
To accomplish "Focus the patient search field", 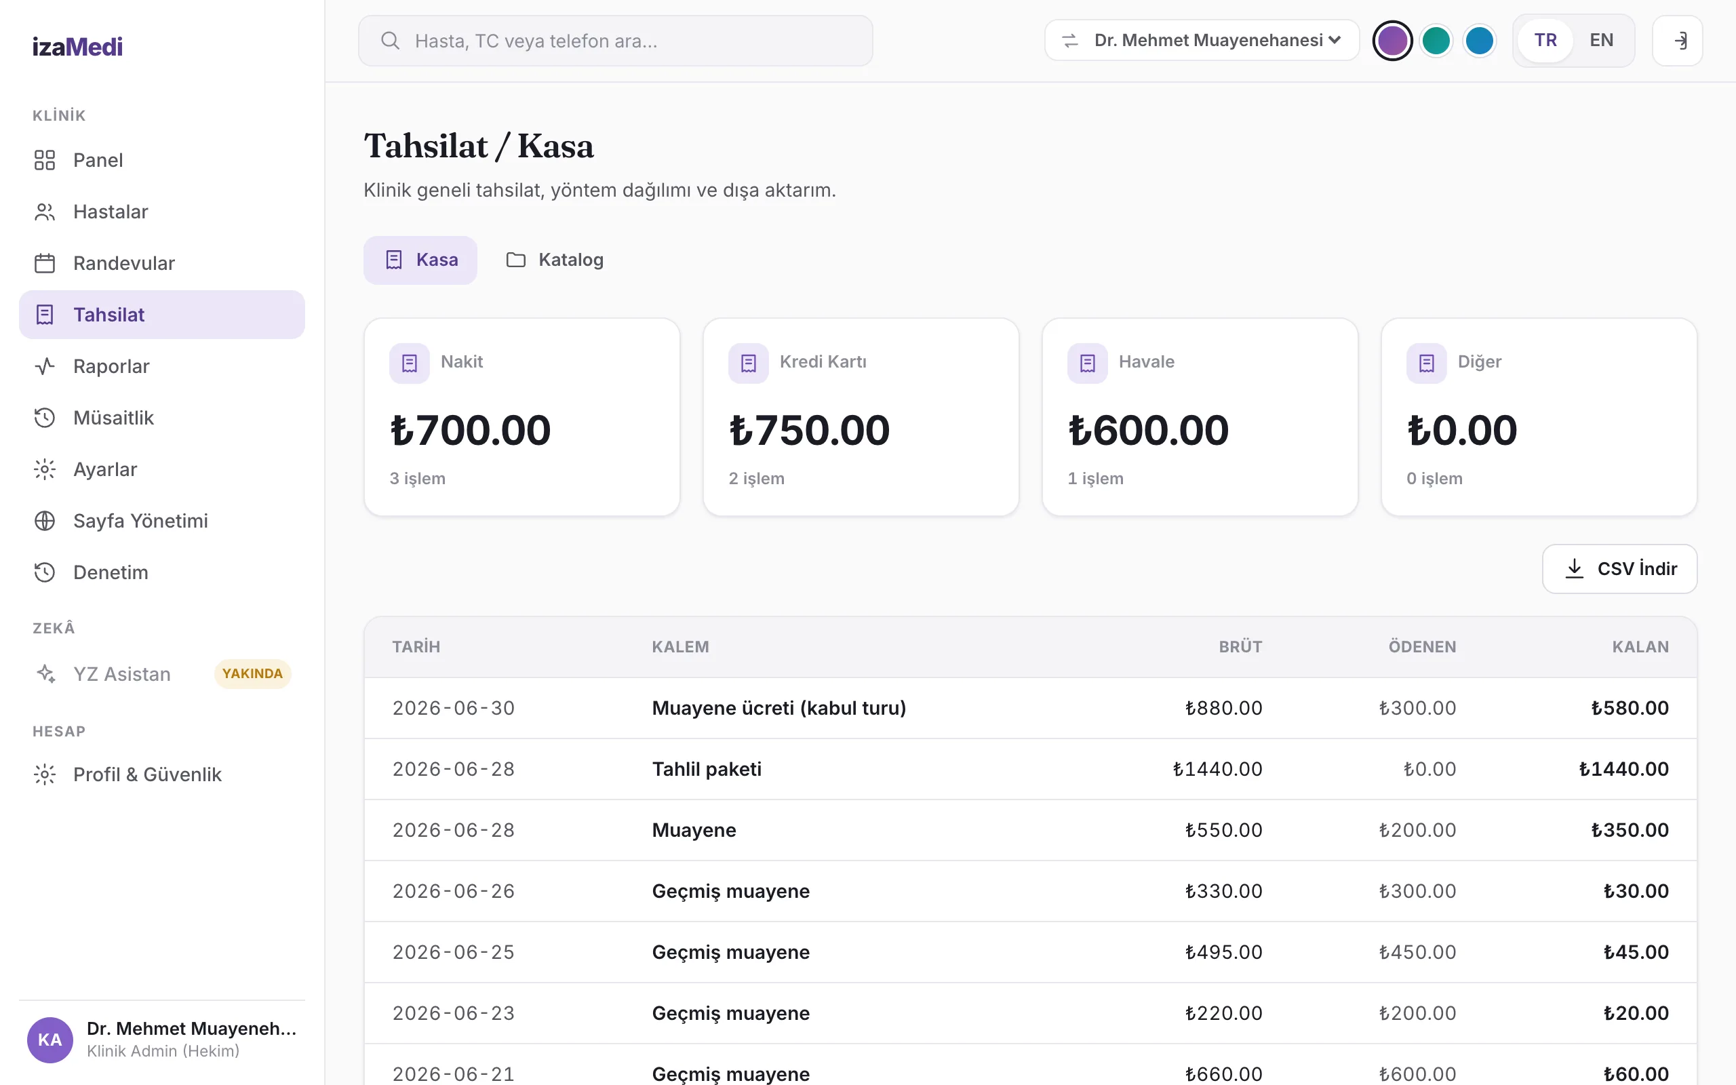I will coord(616,41).
